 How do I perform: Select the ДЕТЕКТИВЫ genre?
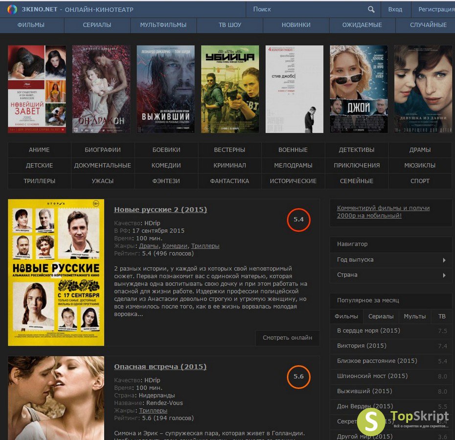click(x=357, y=150)
